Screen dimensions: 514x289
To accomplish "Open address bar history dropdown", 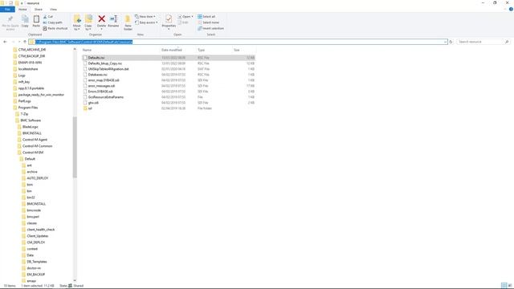I will click(x=445, y=42).
